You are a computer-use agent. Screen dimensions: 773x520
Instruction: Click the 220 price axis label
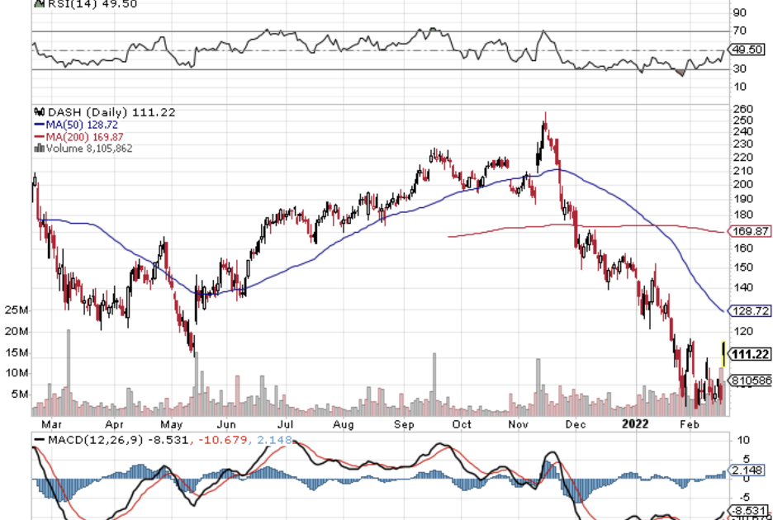click(742, 157)
